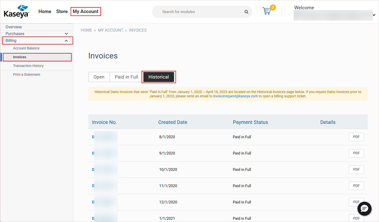This screenshot has width=379, height=222.
Task: Open the live chat bubble
Action: [x=364, y=208]
